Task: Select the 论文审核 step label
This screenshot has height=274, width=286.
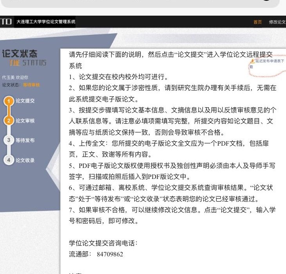Action: click(x=25, y=121)
